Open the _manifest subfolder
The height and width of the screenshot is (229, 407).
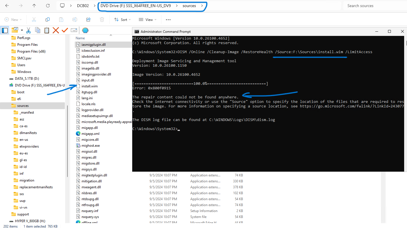[x=27, y=113]
